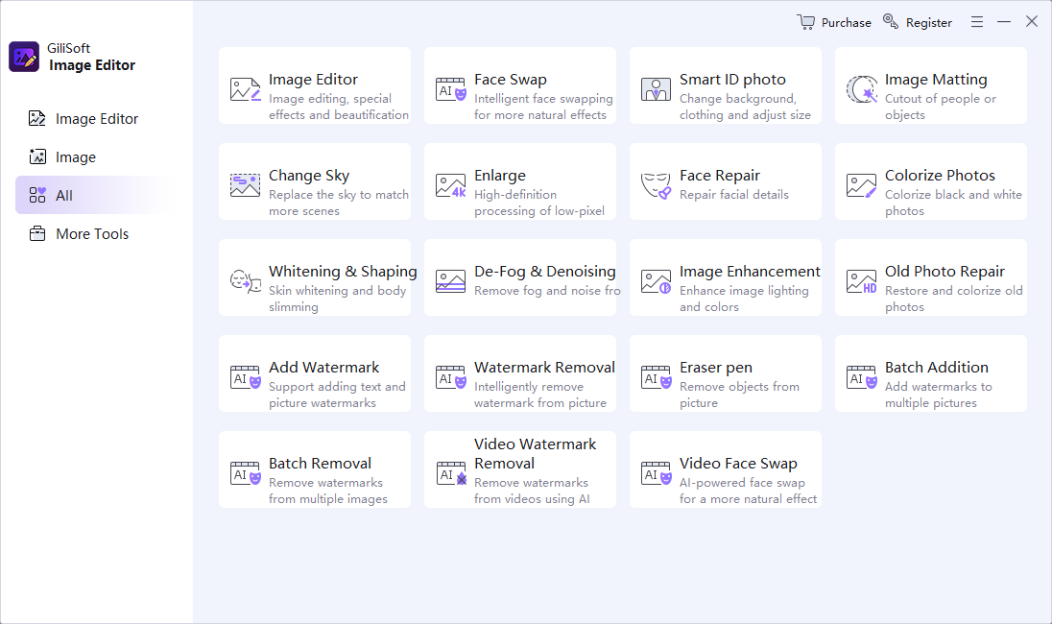Click the Smart ID photo icon

click(657, 89)
